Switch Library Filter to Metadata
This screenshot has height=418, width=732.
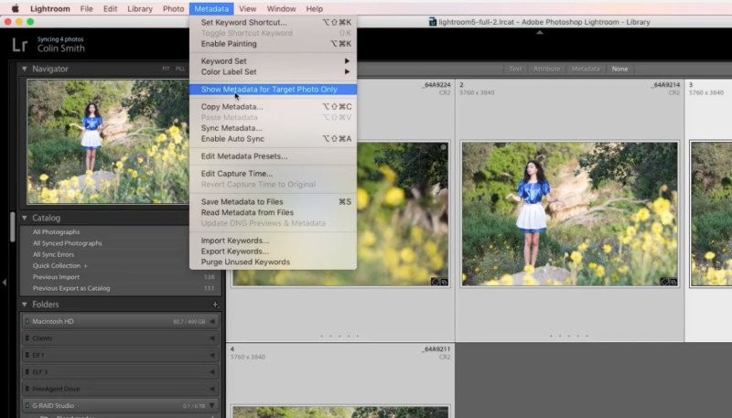(586, 69)
